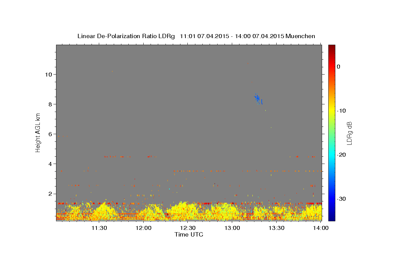The height and width of the screenshot is (265, 398).
Task: Click the height tick label 8
Action: 50,104
